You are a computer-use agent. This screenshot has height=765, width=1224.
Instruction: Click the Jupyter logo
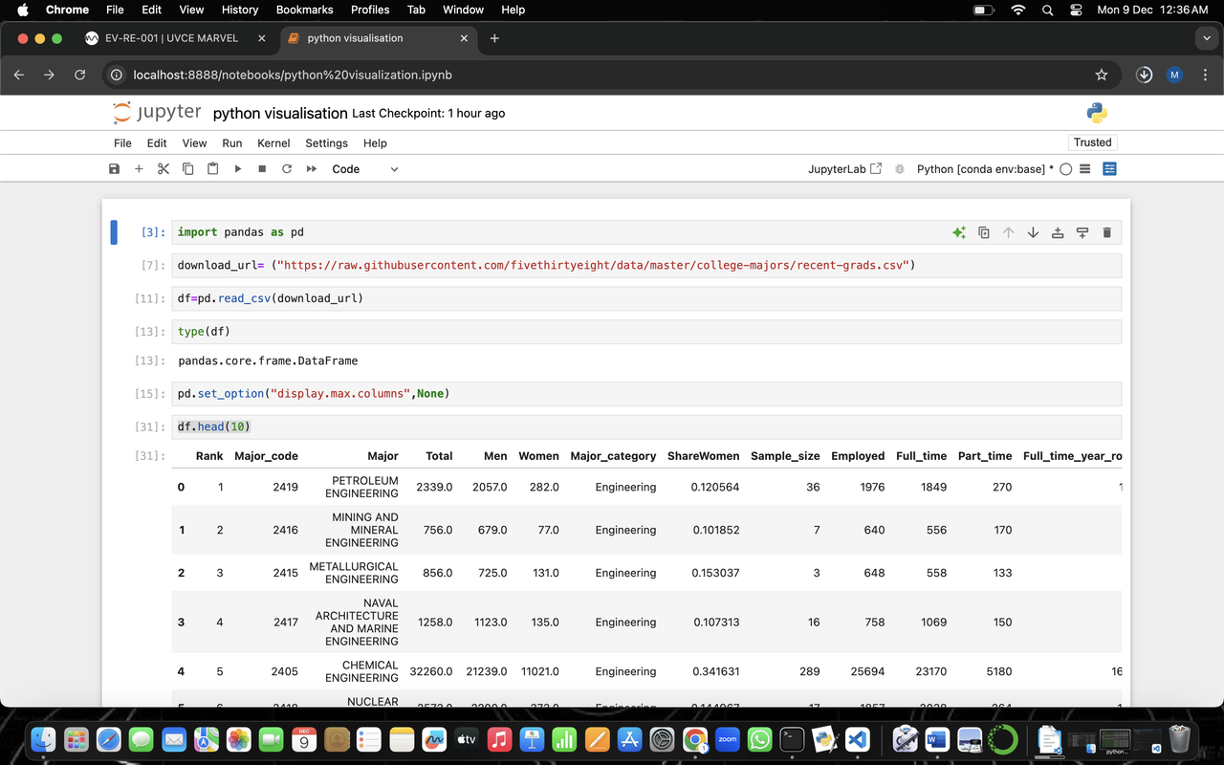click(x=157, y=112)
